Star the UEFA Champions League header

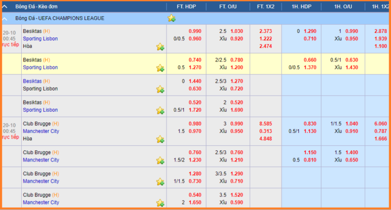point(171,18)
